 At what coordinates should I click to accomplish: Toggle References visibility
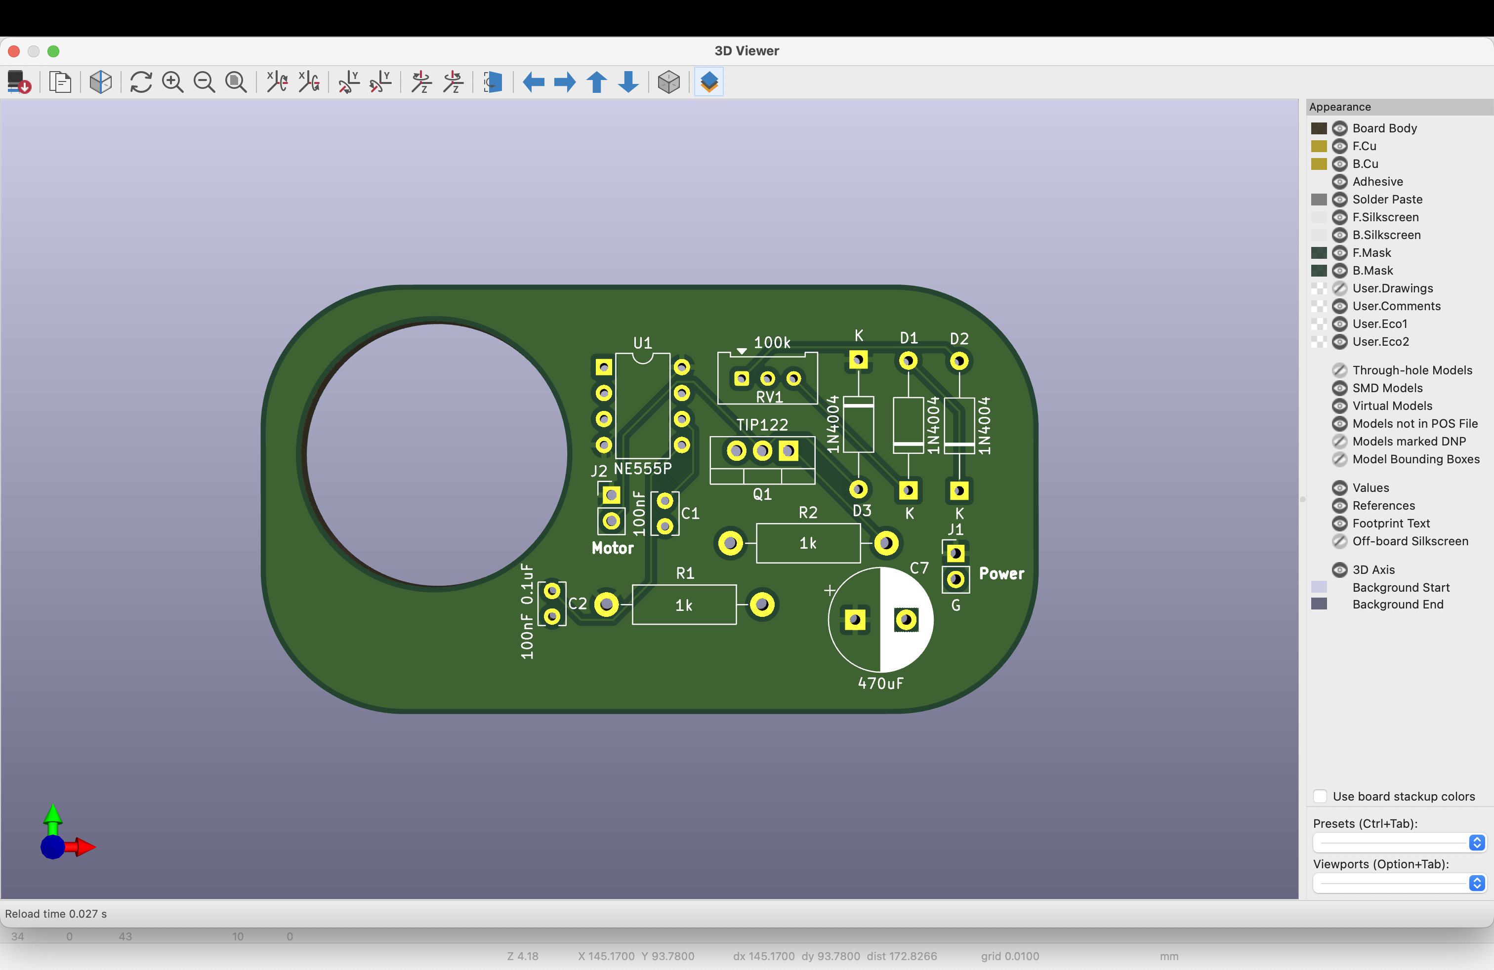point(1339,506)
